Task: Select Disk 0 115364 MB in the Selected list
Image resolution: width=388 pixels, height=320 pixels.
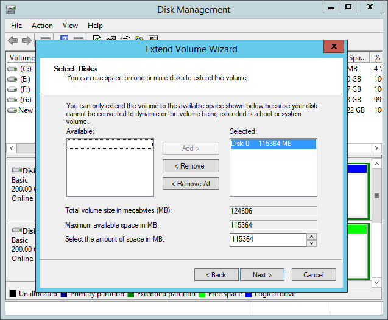Action: click(273, 144)
